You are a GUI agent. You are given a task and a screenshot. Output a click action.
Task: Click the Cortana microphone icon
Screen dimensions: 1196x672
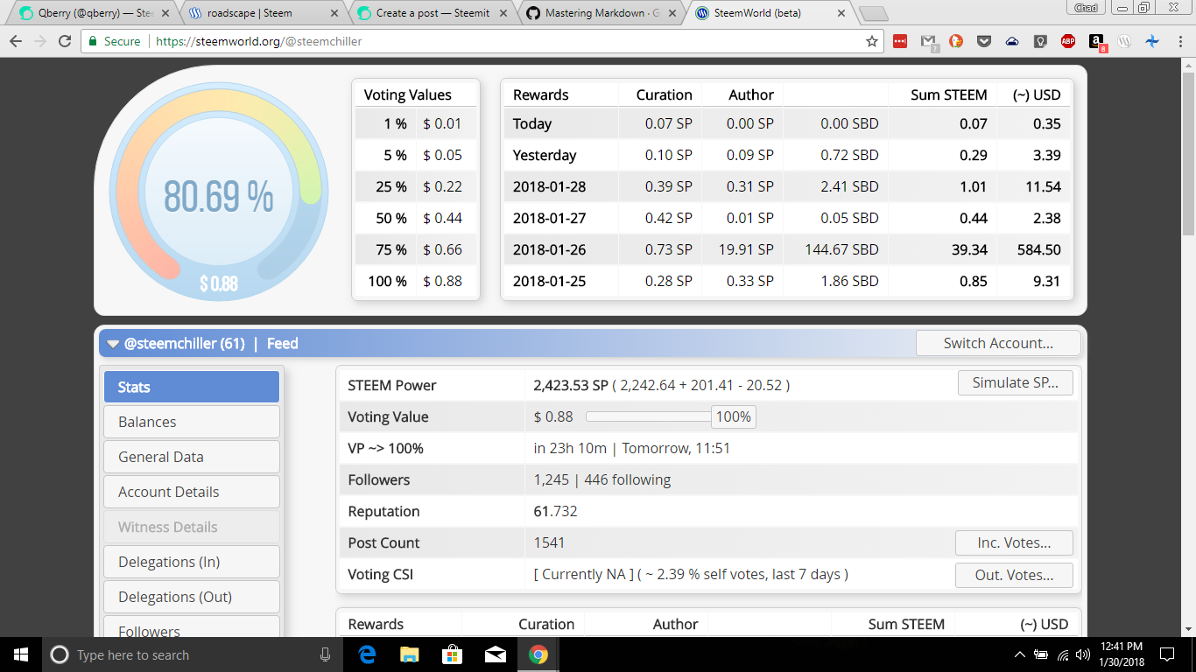[x=325, y=654]
